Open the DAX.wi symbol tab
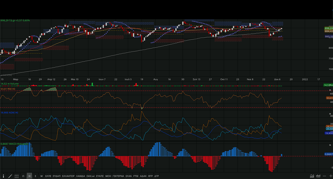This screenshot has width=333, height=179. [91, 176]
